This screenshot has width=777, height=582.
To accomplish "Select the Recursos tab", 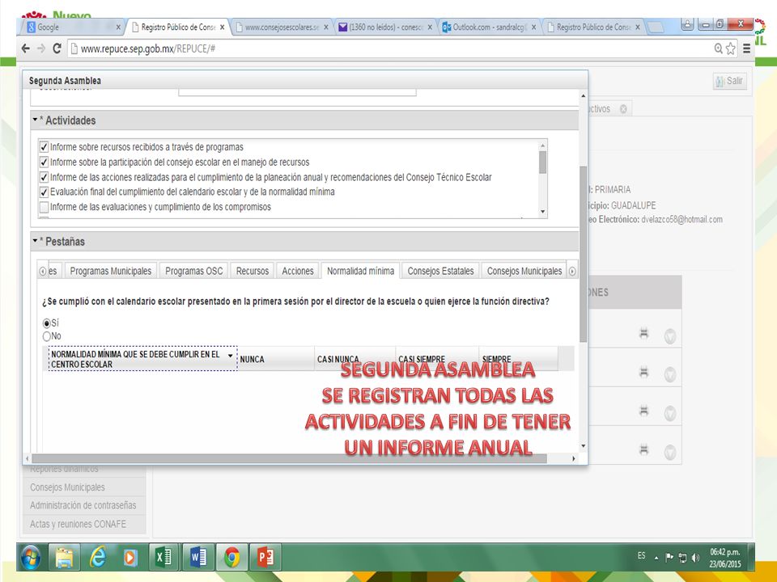I will [253, 272].
